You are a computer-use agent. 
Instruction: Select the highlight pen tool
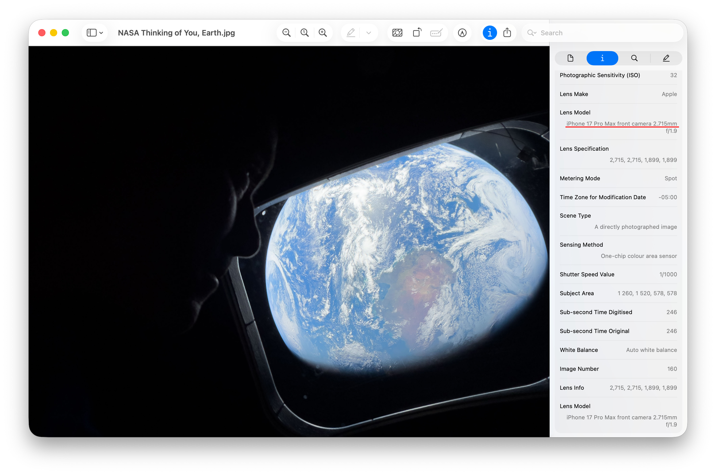pyautogui.click(x=351, y=33)
